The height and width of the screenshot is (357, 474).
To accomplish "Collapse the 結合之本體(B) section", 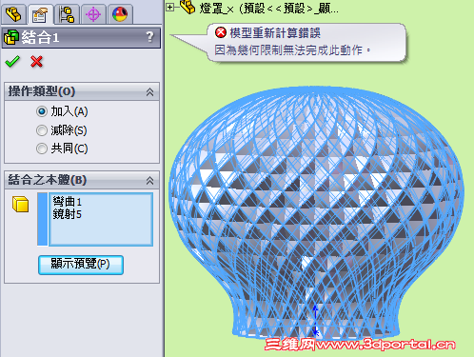I will pyautogui.click(x=149, y=181).
